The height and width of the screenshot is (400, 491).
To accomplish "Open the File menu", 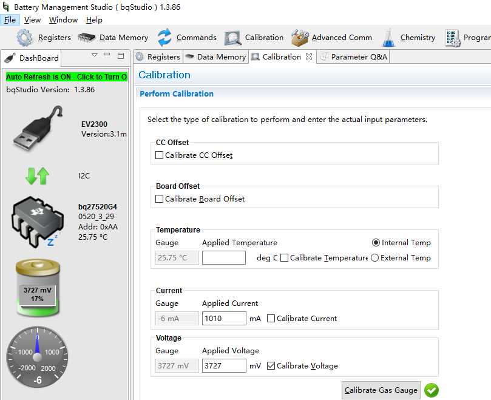I will tap(10, 20).
